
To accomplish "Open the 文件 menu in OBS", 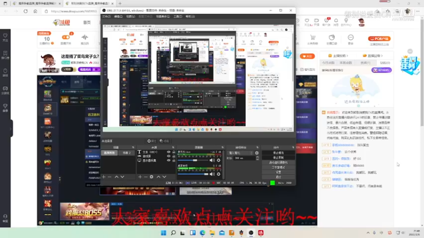I will [x=107, y=16].
